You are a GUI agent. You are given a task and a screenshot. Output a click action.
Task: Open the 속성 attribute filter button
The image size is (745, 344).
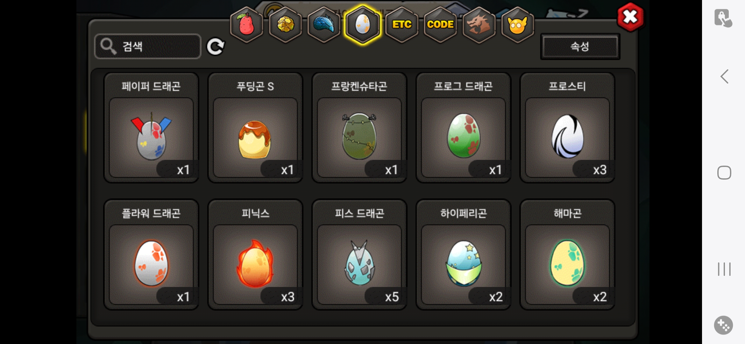coord(580,47)
